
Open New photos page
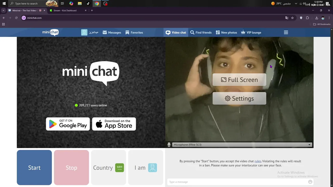coord(226,32)
